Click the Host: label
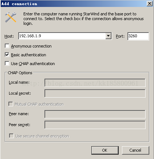The height and width of the screenshot is (159, 154). pyautogui.click(x=9, y=36)
